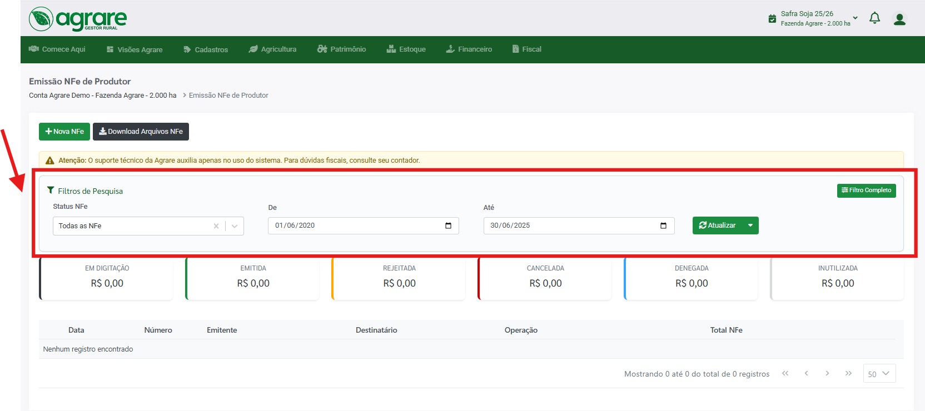Click the Agrare logo
The width and height of the screenshot is (925, 411).
click(x=78, y=19)
